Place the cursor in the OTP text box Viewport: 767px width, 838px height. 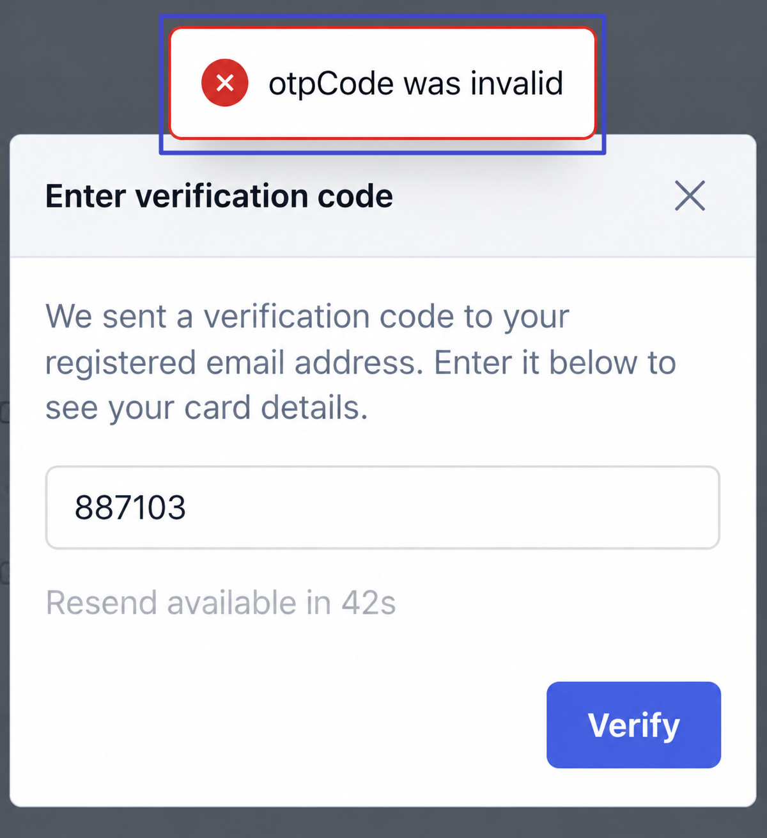click(x=383, y=507)
